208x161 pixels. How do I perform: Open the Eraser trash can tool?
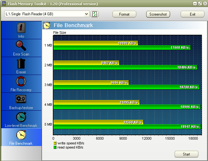tap(21, 63)
